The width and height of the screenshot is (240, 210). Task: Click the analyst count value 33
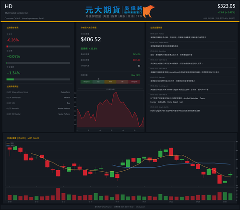click(139, 66)
